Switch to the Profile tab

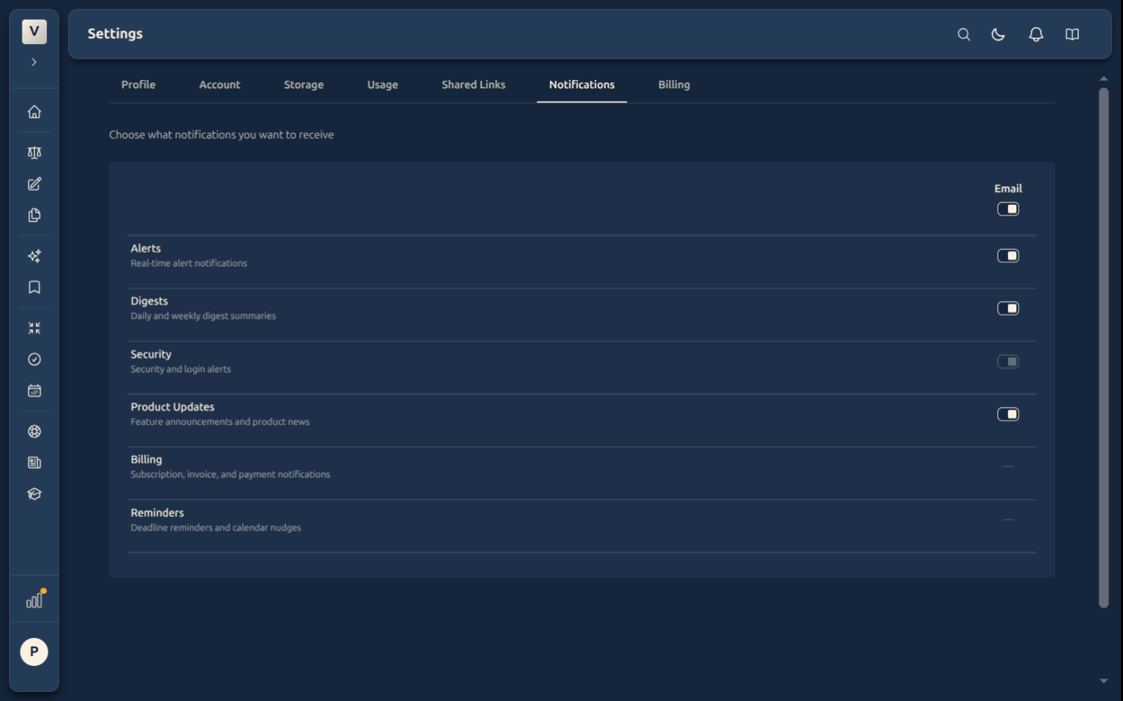[138, 85]
